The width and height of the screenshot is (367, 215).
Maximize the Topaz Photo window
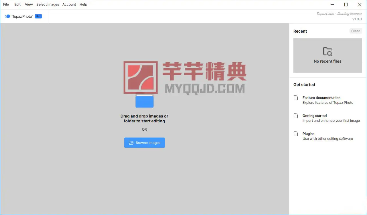(x=346, y=4)
